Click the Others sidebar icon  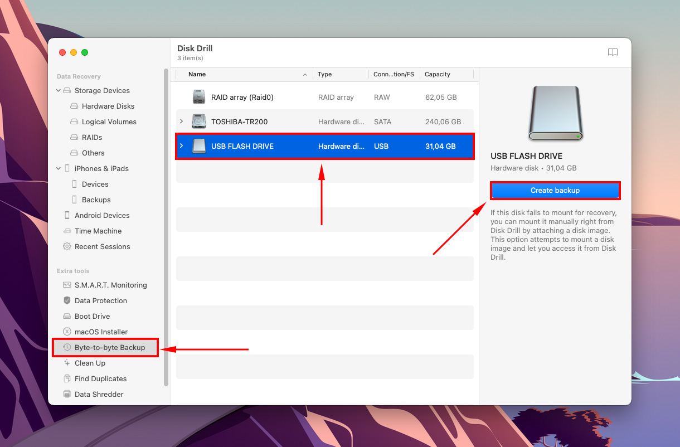pyautogui.click(x=74, y=153)
